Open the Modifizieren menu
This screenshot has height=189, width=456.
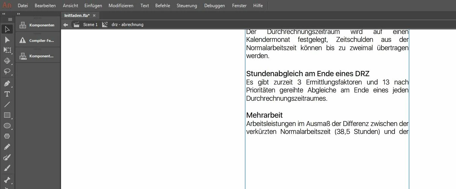click(x=121, y=6)
